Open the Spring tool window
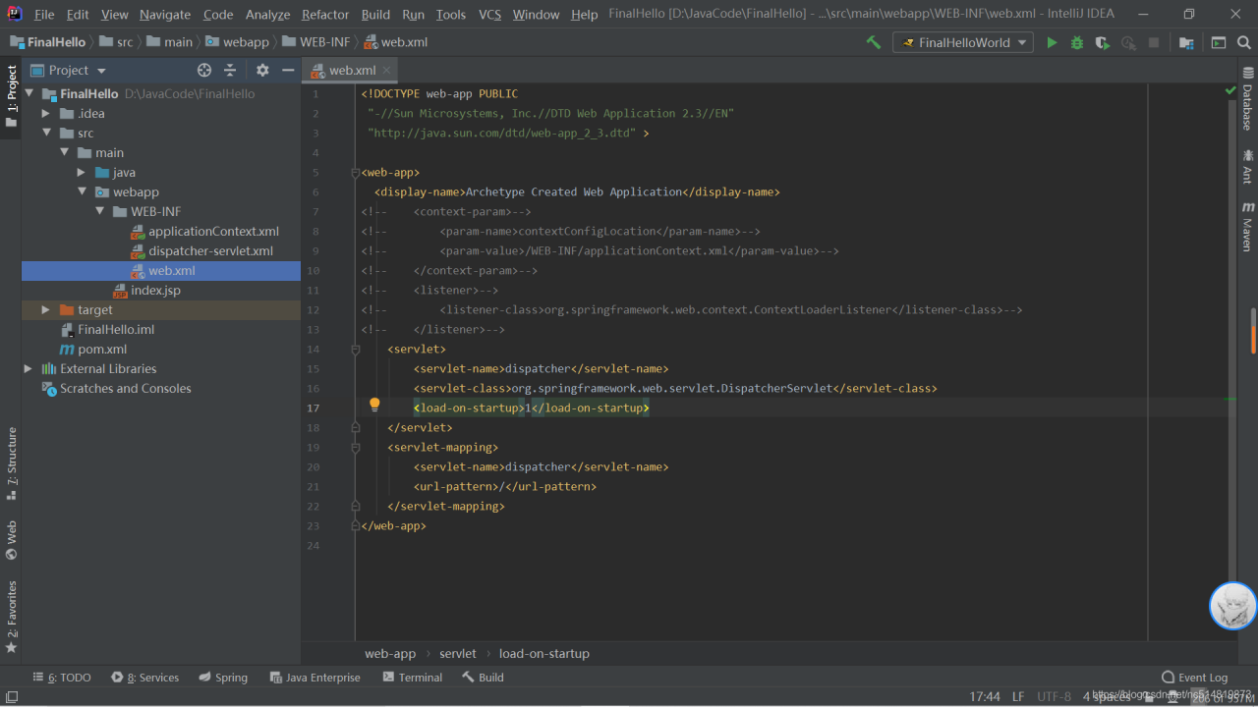 pos(223,678)
